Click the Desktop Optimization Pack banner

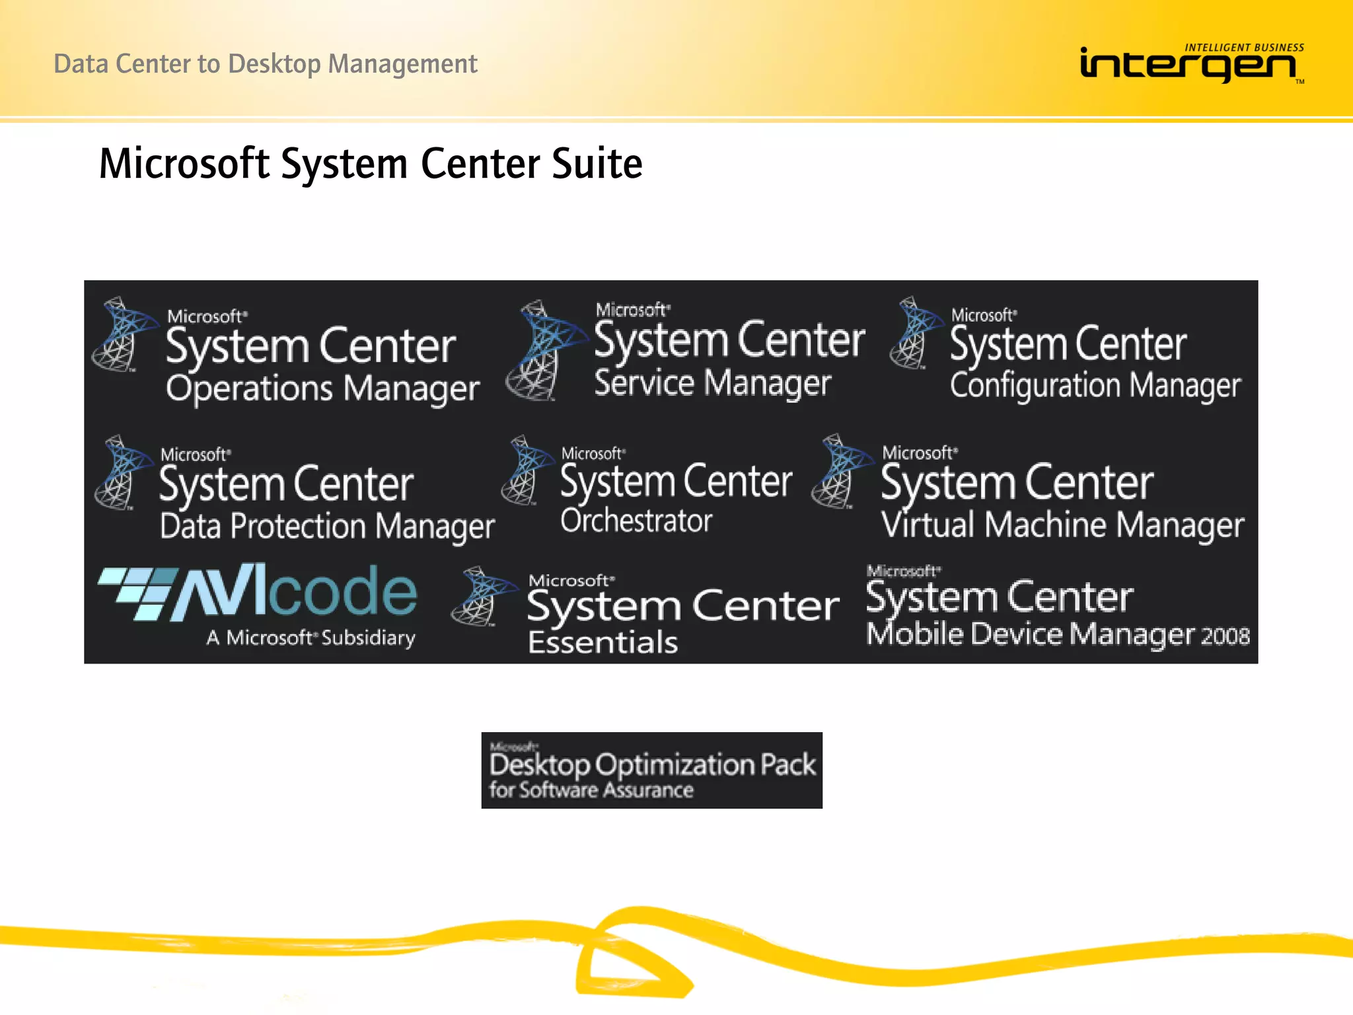[x=651, y=770]
